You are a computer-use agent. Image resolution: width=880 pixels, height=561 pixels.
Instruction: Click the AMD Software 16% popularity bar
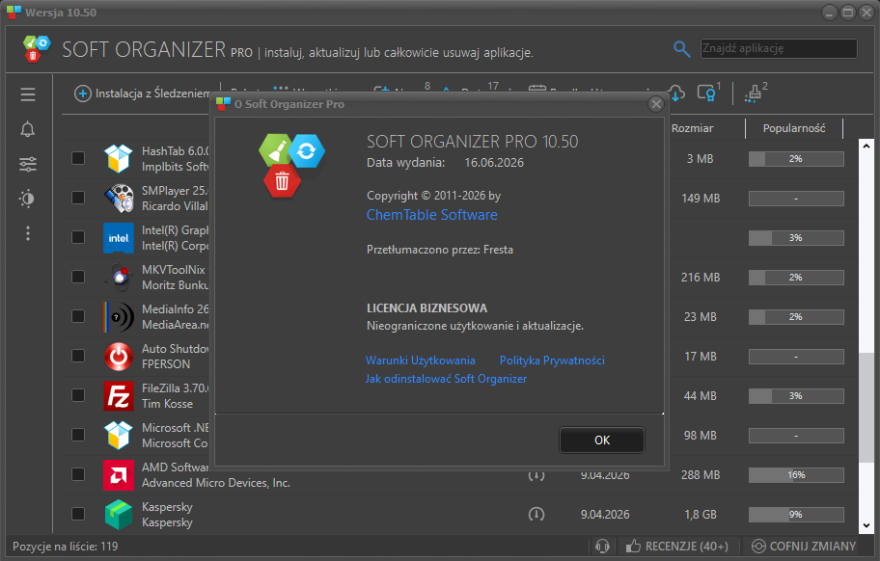point(796,474)
